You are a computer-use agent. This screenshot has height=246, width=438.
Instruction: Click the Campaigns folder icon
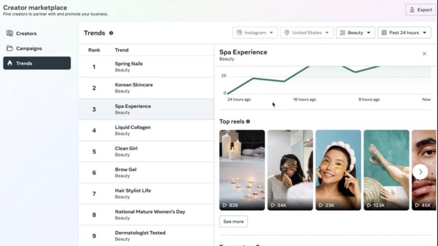tap(10, 48)
